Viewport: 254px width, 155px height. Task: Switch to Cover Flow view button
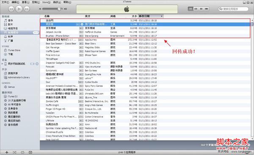(207, 9)
